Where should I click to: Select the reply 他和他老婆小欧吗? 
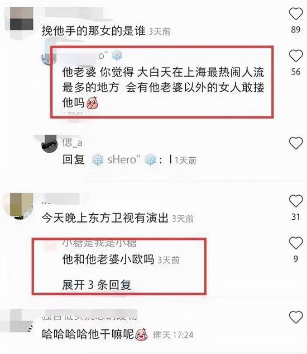tap(108, 259)
